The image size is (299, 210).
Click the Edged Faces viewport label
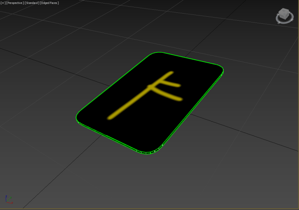(50, 3)
